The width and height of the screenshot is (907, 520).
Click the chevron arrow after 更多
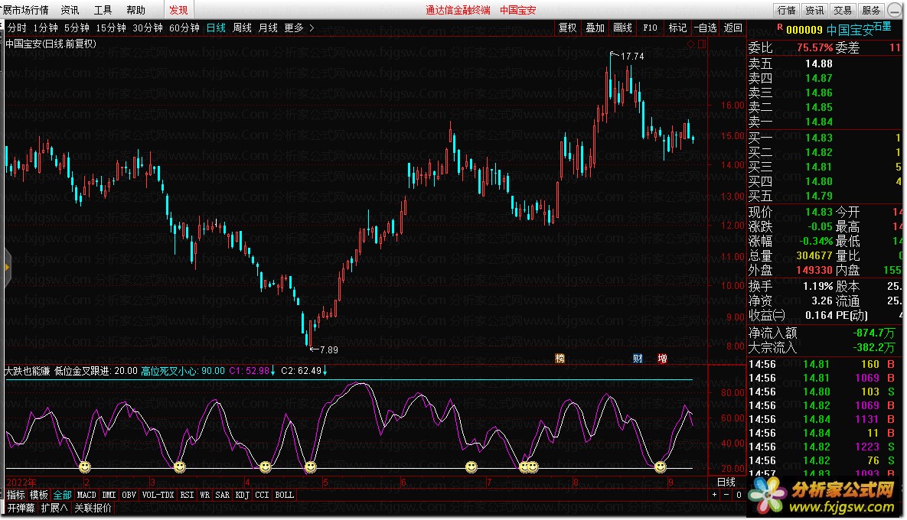312,28
